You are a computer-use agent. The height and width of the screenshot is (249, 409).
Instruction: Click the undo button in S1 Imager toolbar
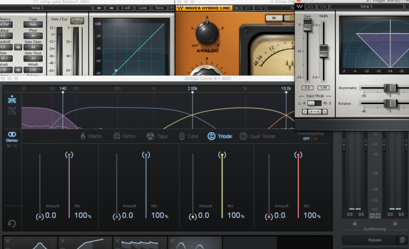coord(310,7)
